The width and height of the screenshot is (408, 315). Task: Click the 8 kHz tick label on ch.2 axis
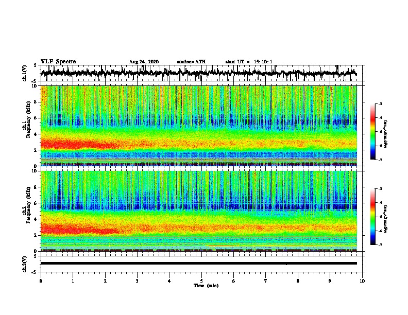tap(36, 187)
